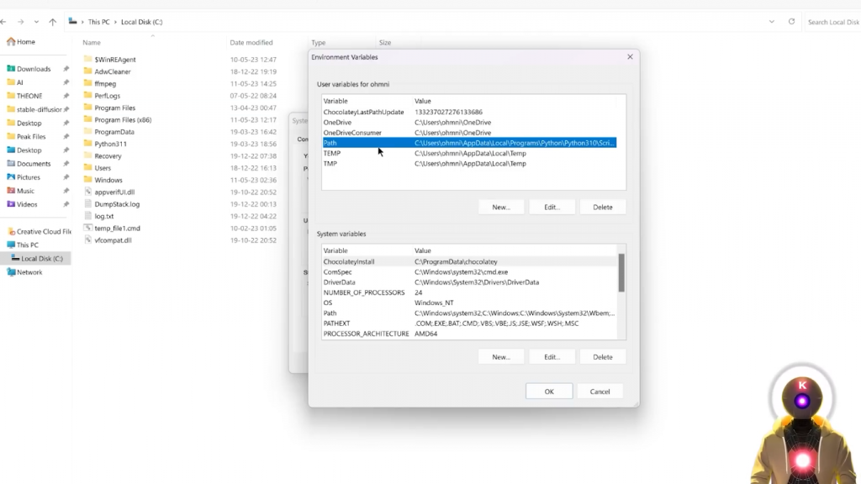Select This PC in navigation pane
This screenshot has height=484, width=861.
(x=23, y=245)
